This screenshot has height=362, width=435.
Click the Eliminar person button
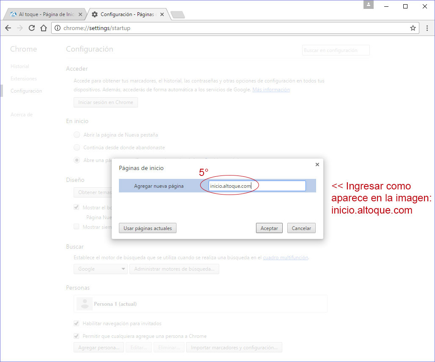(x=169, y=348)
